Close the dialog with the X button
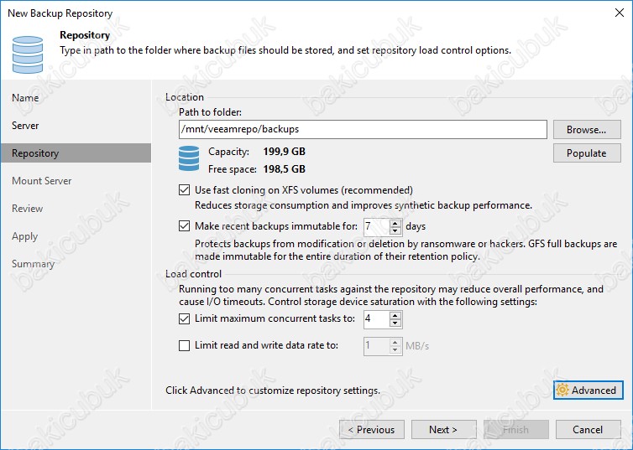The width and height of the screenshot is (633, 450). click(x=620, y=13)
